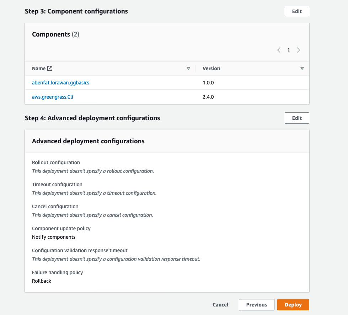Edit Step 4 advanced deployment configurations
Image resolution: width=348 pixels, height=315 pixels.
pos(297,118)
